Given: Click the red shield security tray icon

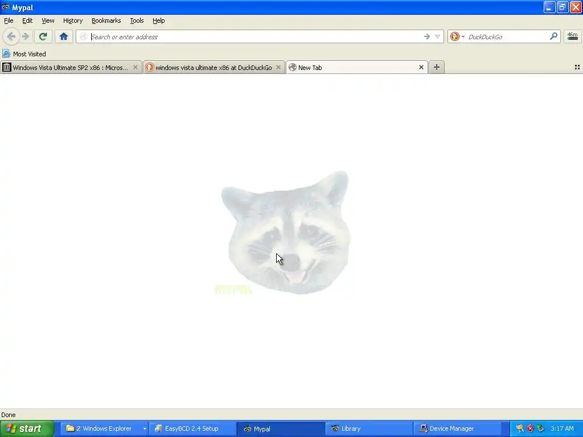Looking at the screenshot, I should [x=530, y=428].
